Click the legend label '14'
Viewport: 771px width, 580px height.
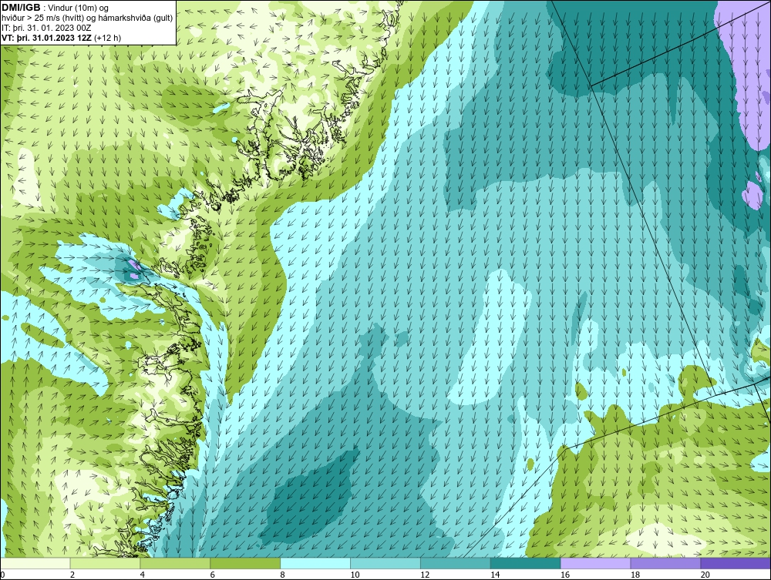point(495,575)
